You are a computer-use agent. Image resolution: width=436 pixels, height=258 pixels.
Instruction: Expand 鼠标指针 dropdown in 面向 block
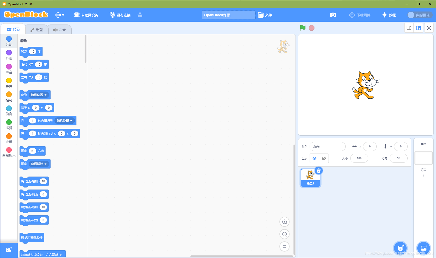point(39,164)
